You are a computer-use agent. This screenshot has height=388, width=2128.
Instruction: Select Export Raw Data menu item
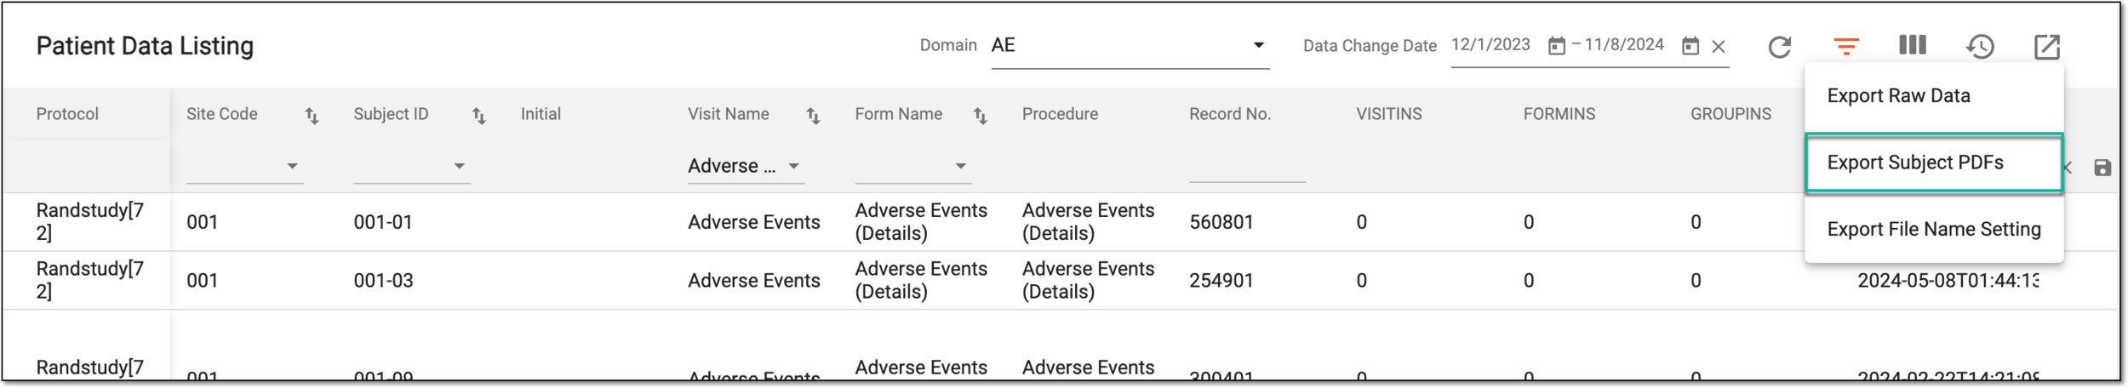coord(1933,96)
